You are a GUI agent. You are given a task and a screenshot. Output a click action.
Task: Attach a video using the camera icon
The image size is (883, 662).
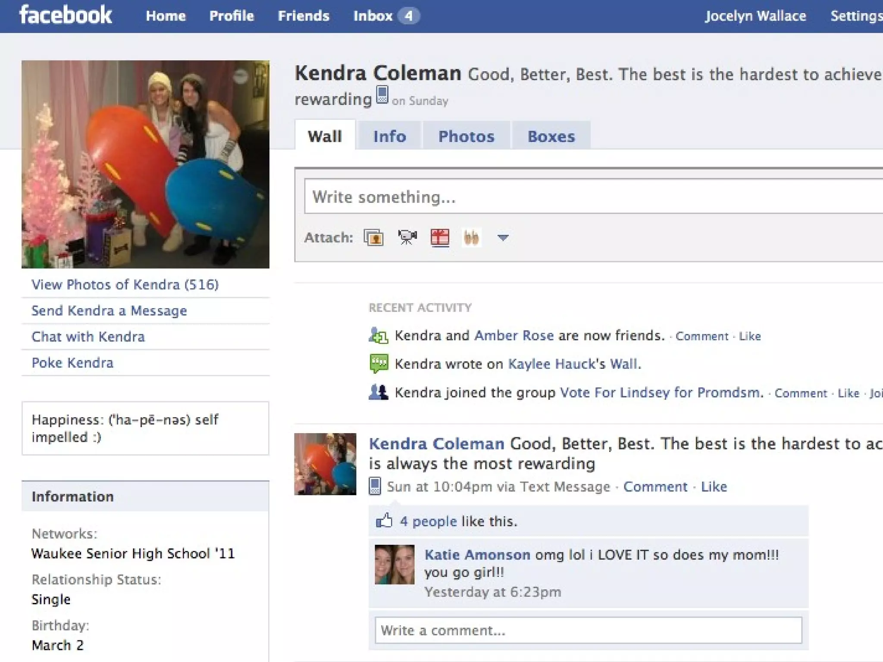[407, 237]
